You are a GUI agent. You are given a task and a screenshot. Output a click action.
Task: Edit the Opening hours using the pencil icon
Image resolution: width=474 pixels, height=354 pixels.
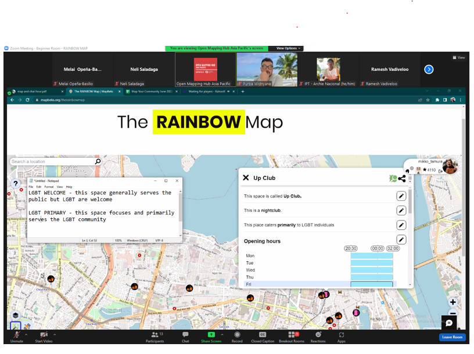click(401, 239)
